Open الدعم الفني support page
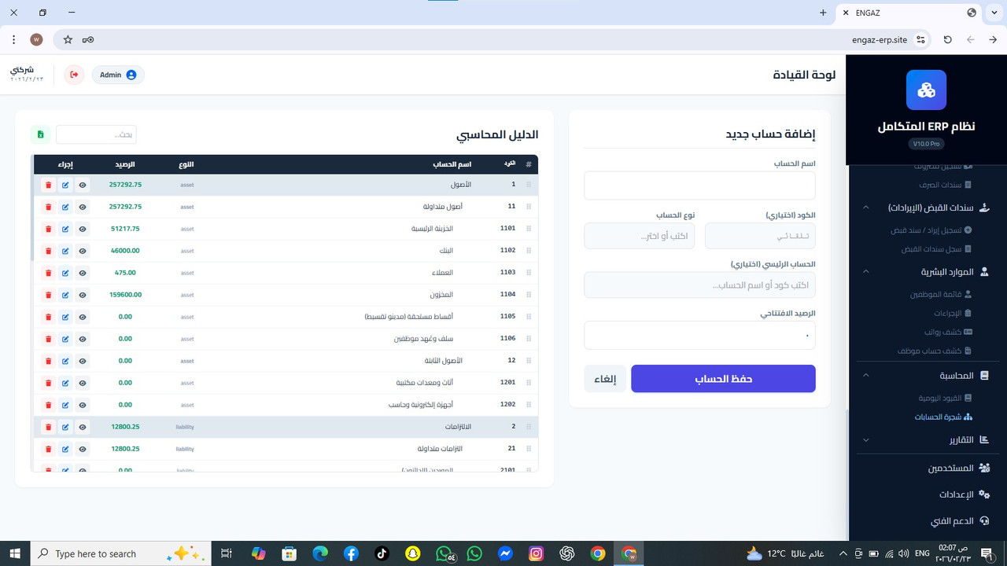1007x566 pixels. click(x=953, y=520)
